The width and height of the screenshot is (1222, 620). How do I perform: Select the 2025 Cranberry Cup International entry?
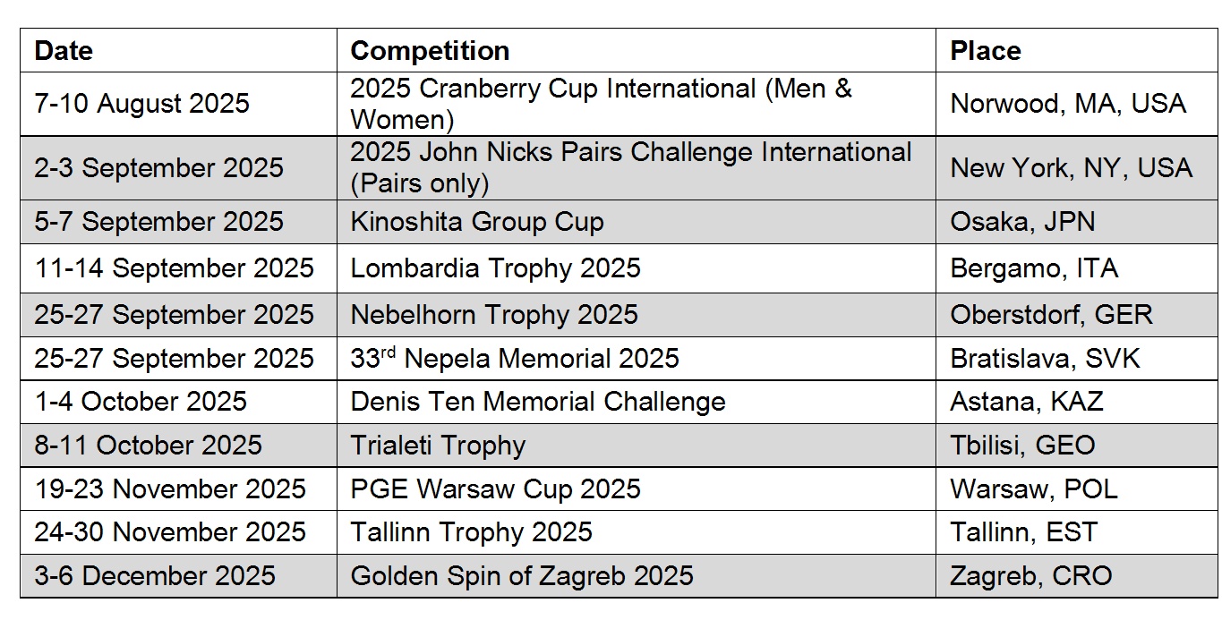600,104
